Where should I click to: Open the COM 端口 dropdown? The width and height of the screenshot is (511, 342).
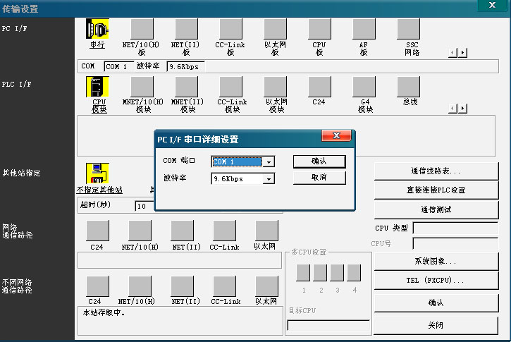click(268, 161)
